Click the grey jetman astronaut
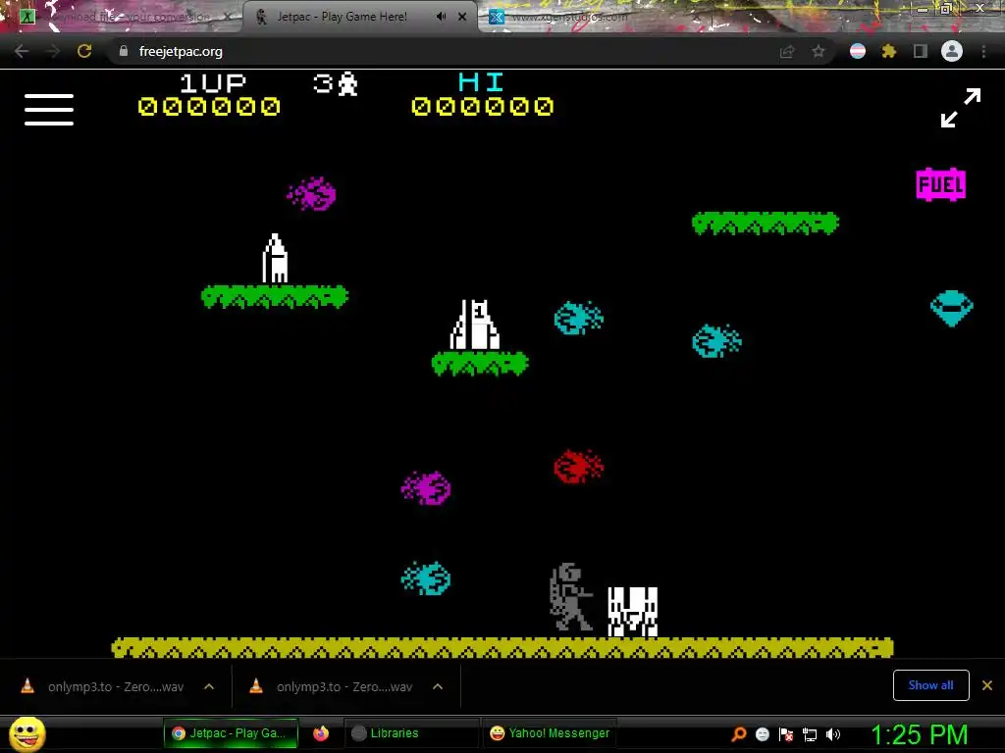Image resolution: width=1005 pixels, height=753 pixels. pos(570,597)
